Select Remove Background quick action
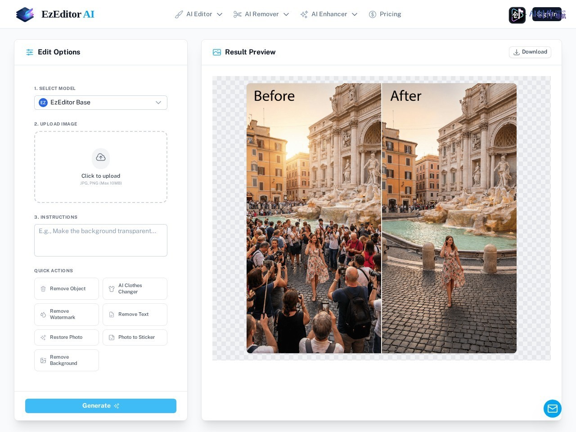The width and height of the screenshot is (576, 432). tap(67, 360)
